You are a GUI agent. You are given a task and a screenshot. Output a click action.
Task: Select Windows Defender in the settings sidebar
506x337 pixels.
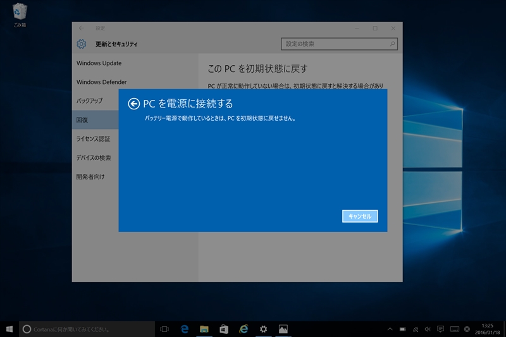point(101,82)
